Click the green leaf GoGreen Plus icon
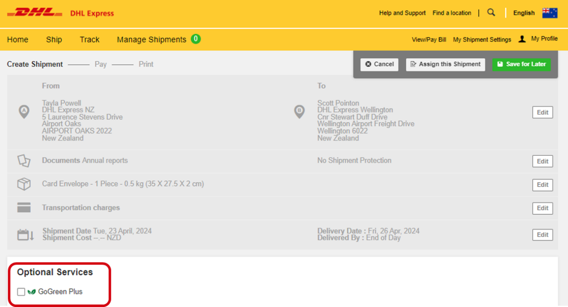Image resolution: width=568 pixels, height=307 pixels. tap(32, 292)
